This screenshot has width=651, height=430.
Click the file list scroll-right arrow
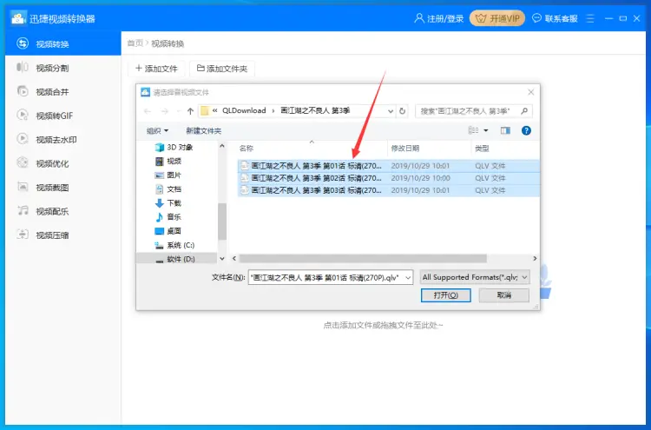tap(535, 258)
